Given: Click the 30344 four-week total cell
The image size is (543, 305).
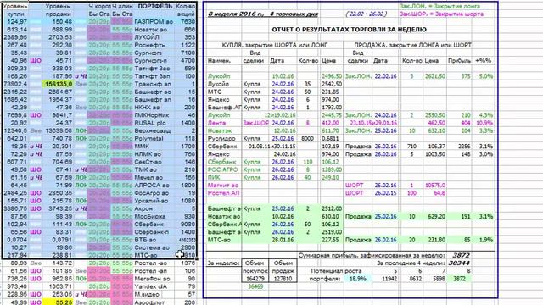Looking at the screenshot, I should [459, 263].
